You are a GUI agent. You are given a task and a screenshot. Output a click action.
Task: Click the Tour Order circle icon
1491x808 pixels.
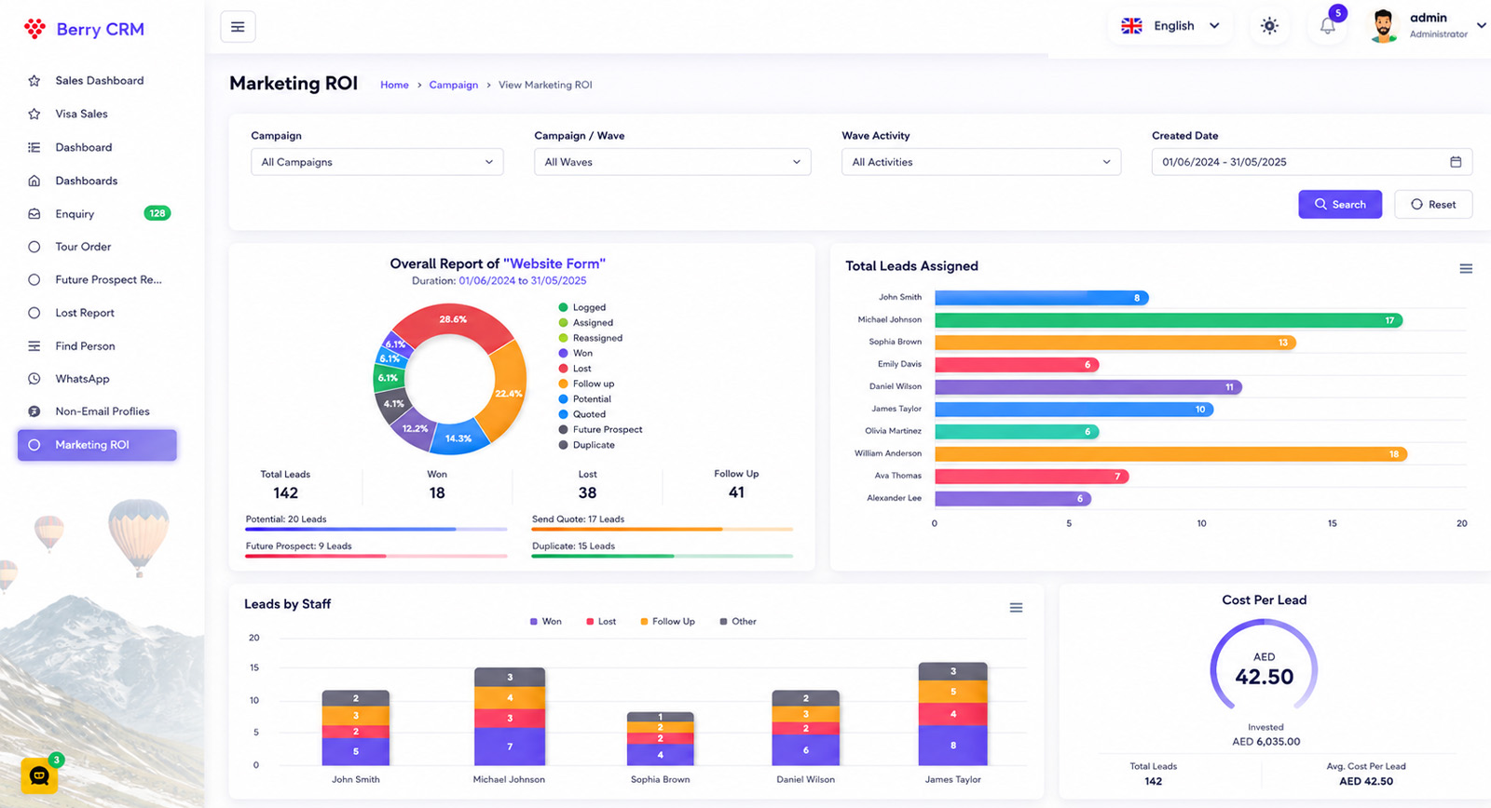pos(34,247)
